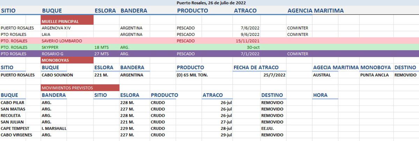Click the AGENCIA MARITIMA column header

click(x=315, y=10)
